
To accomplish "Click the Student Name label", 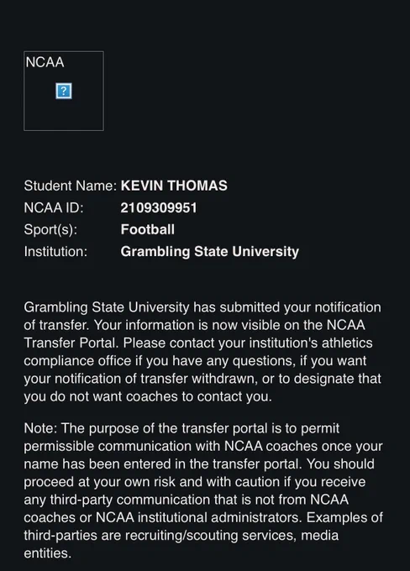I will click(x=71, y=186).
